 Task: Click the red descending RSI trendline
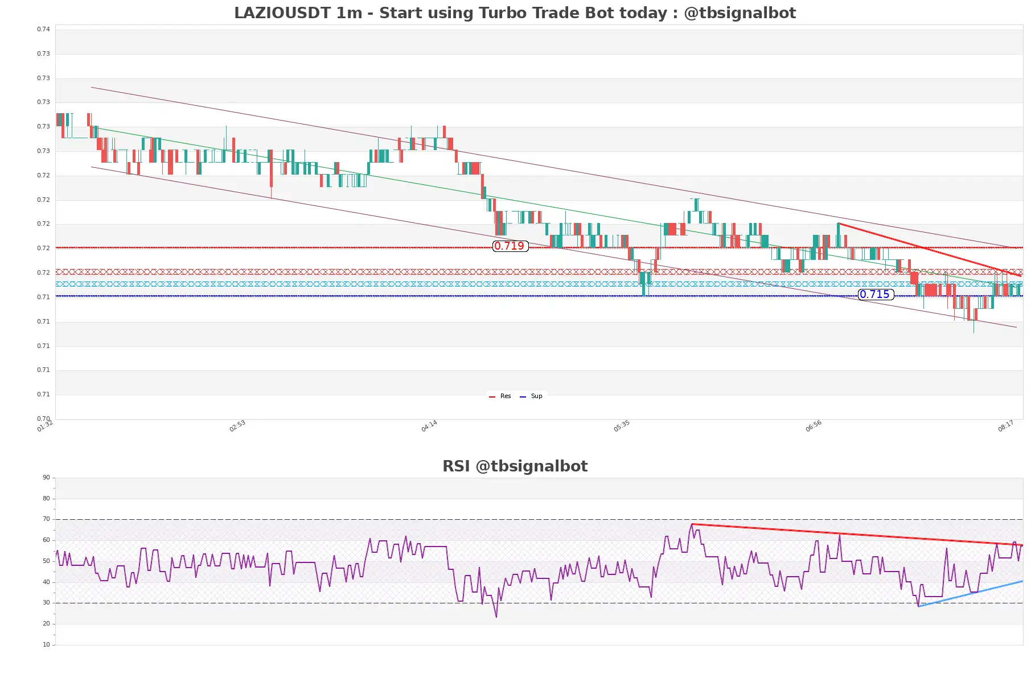pos(857,535)
